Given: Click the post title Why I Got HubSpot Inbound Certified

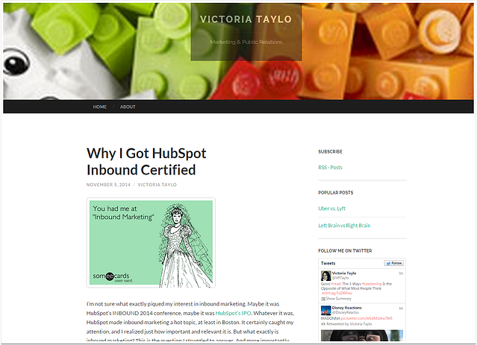Looking at the screenshot, I should 146,162.
